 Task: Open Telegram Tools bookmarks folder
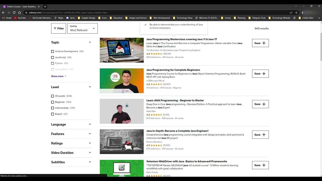tap(257, 18)
